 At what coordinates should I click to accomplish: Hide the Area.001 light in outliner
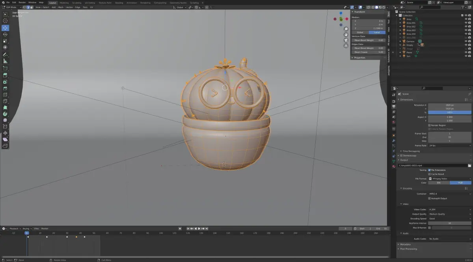point(466,23)
